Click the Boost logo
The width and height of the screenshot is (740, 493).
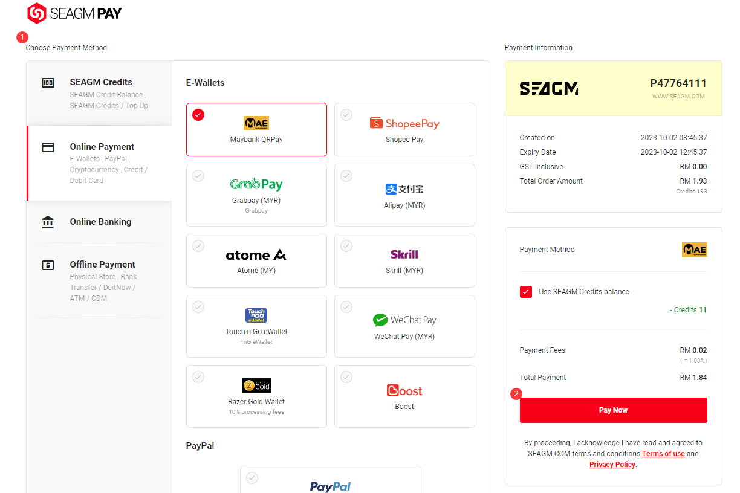(x=404, y=391)
